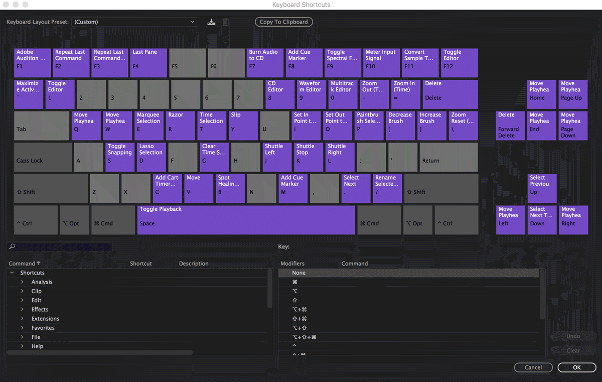The width and height of the screenshot is (602, 382).
Task: Confirm changes with the OK button
Action: coord(576,367)
